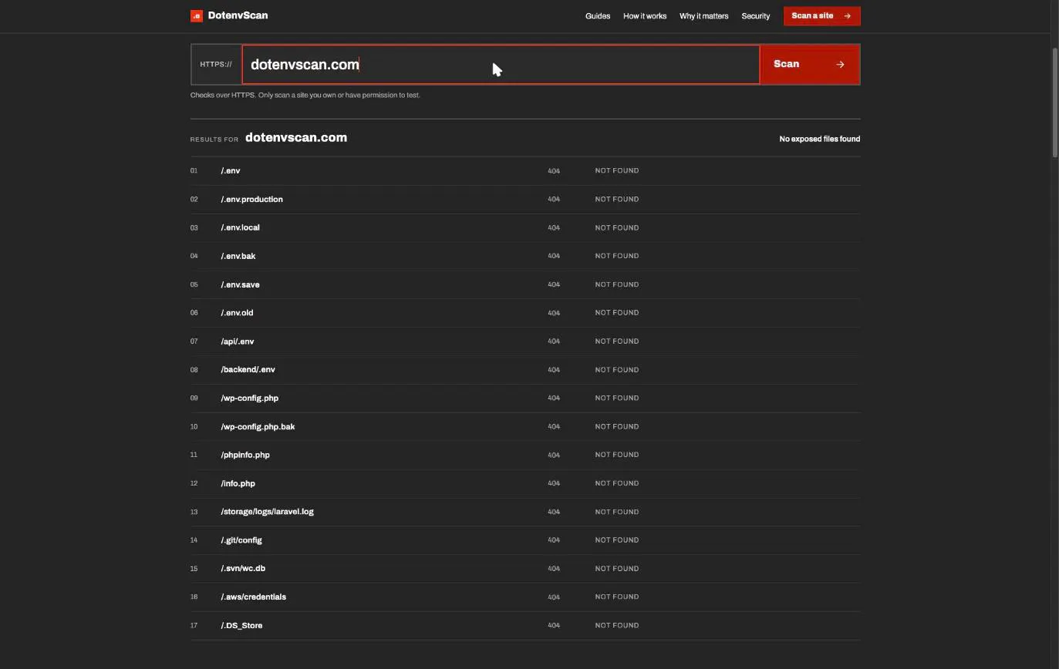Click the DotenvScan brand name link

(x=238, y=15)
